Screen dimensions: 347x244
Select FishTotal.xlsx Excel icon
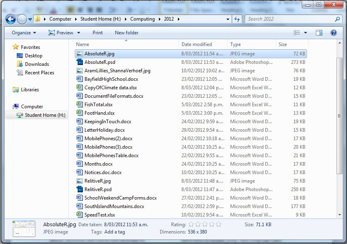pos(80,104)
